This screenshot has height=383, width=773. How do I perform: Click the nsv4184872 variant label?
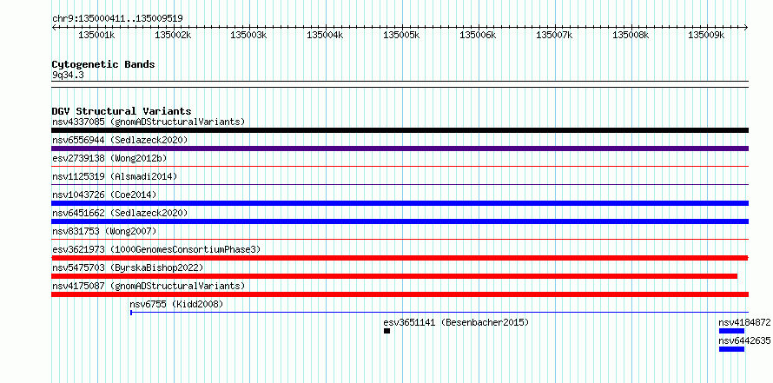coord(744,322)
